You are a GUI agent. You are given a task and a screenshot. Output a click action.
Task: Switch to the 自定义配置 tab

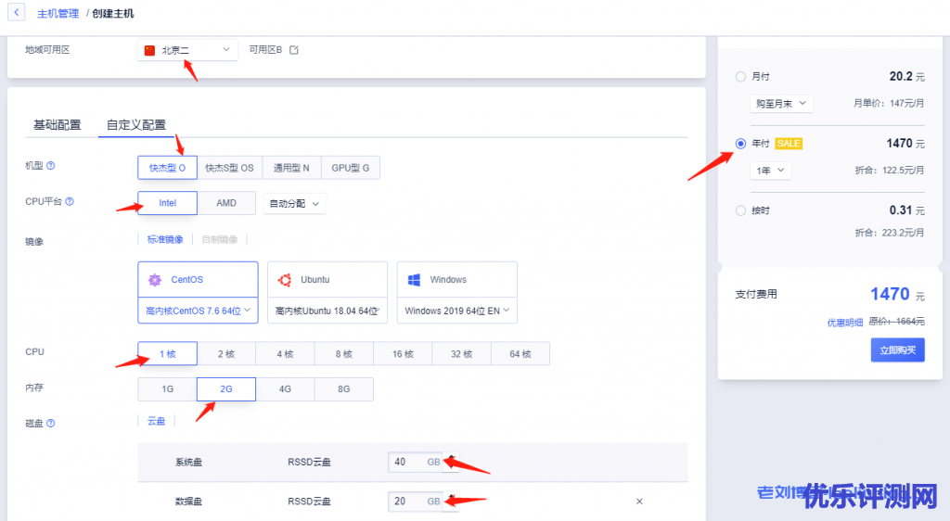(136, 124)
